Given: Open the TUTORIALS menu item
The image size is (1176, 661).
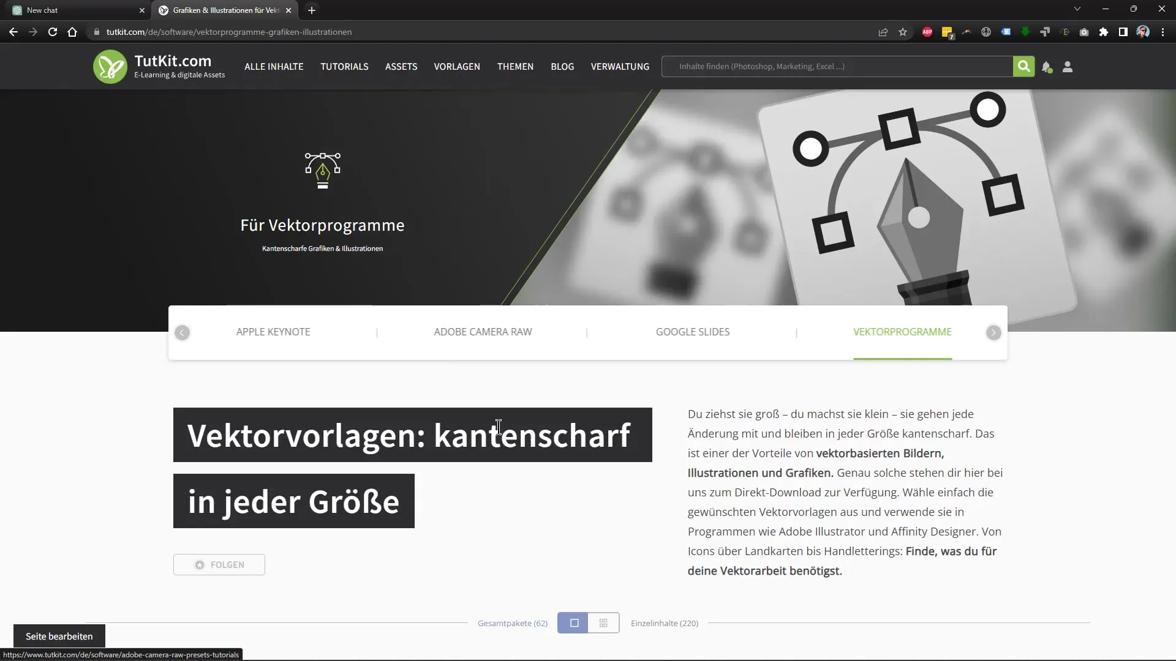Looking at the screenshot, I should click(344, 65).
